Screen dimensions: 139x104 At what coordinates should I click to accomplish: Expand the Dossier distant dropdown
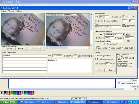coord(124,41)
